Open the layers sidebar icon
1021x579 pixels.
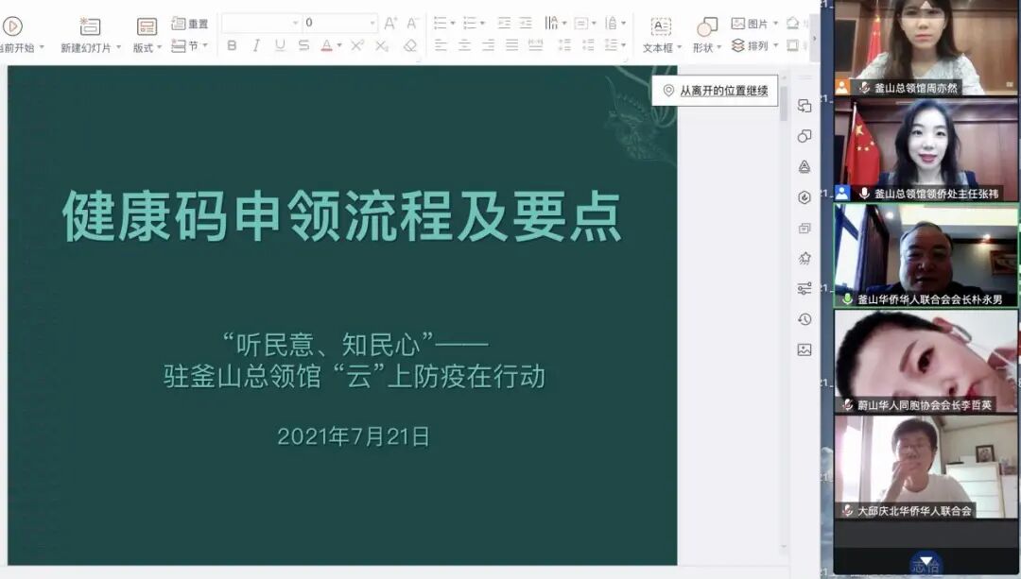pyautogui.click(x=805, y=228)
